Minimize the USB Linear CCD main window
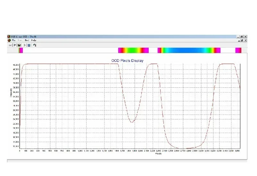Screen dimensions: 257x176 point(238,37)
